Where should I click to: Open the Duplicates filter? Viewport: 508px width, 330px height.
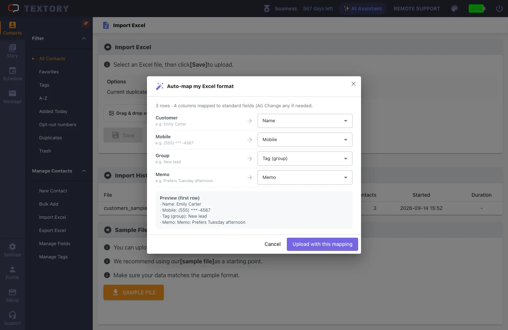pos(51,138)
